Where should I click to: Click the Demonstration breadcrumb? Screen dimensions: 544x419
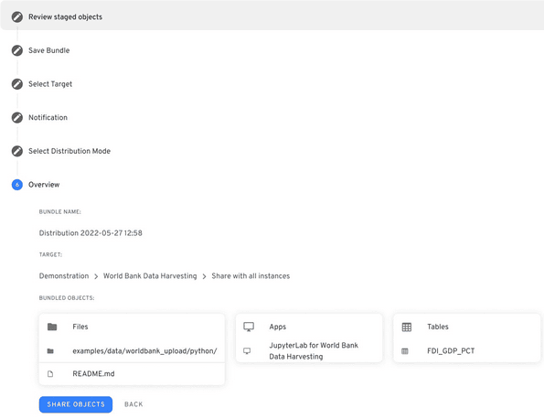tap(64, 276)
